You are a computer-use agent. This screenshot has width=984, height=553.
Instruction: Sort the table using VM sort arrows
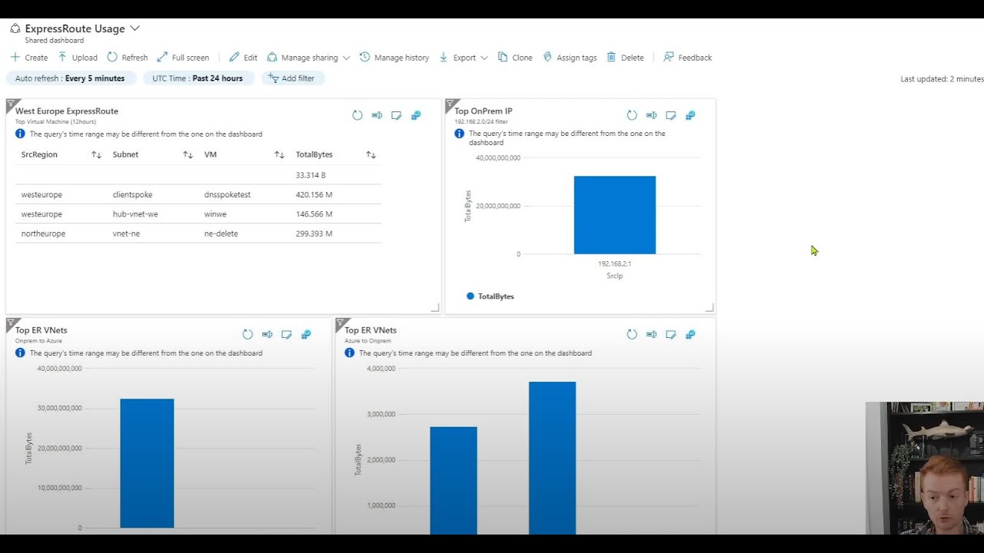pos(279,154)
